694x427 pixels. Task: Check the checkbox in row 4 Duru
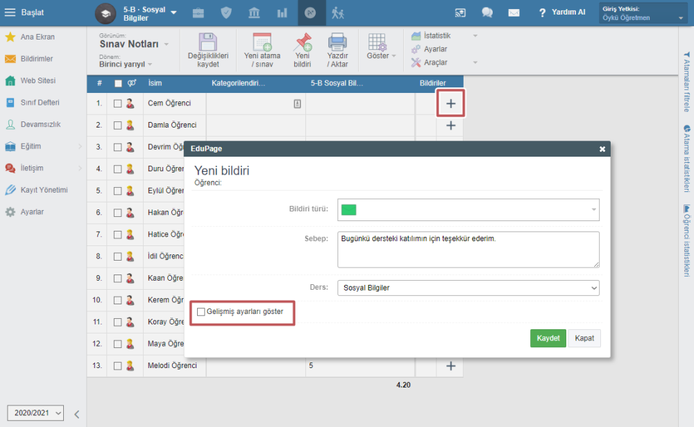117,169
